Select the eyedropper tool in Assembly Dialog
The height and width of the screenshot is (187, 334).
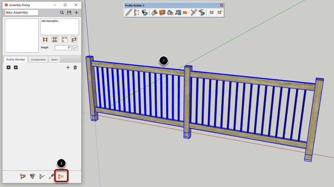click(x=51, y=177)
